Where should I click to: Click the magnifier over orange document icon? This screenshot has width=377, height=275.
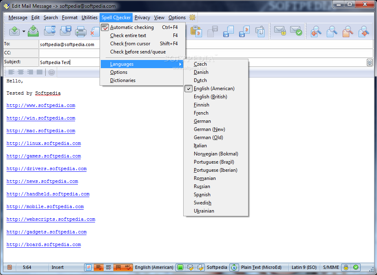[x=348, y=31]
